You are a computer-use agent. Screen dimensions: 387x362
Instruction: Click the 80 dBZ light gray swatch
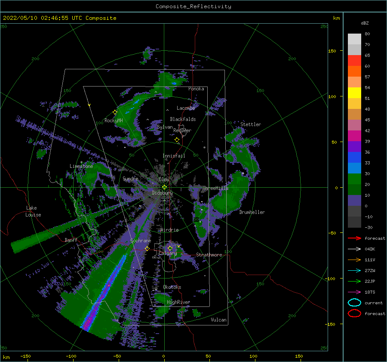coord(354,39)
